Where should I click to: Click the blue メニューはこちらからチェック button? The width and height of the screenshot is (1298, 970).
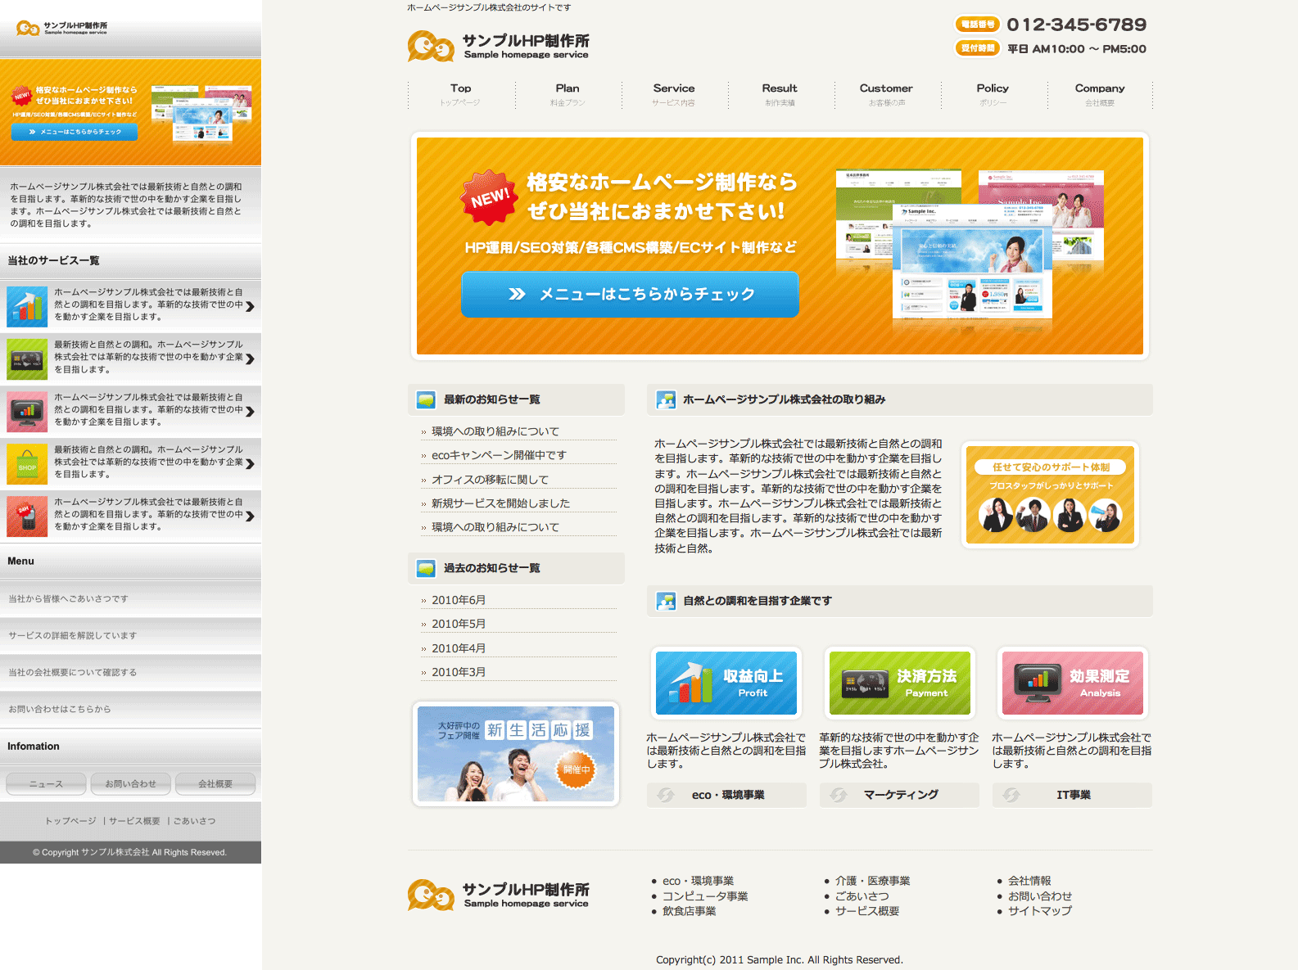[630, 294]
